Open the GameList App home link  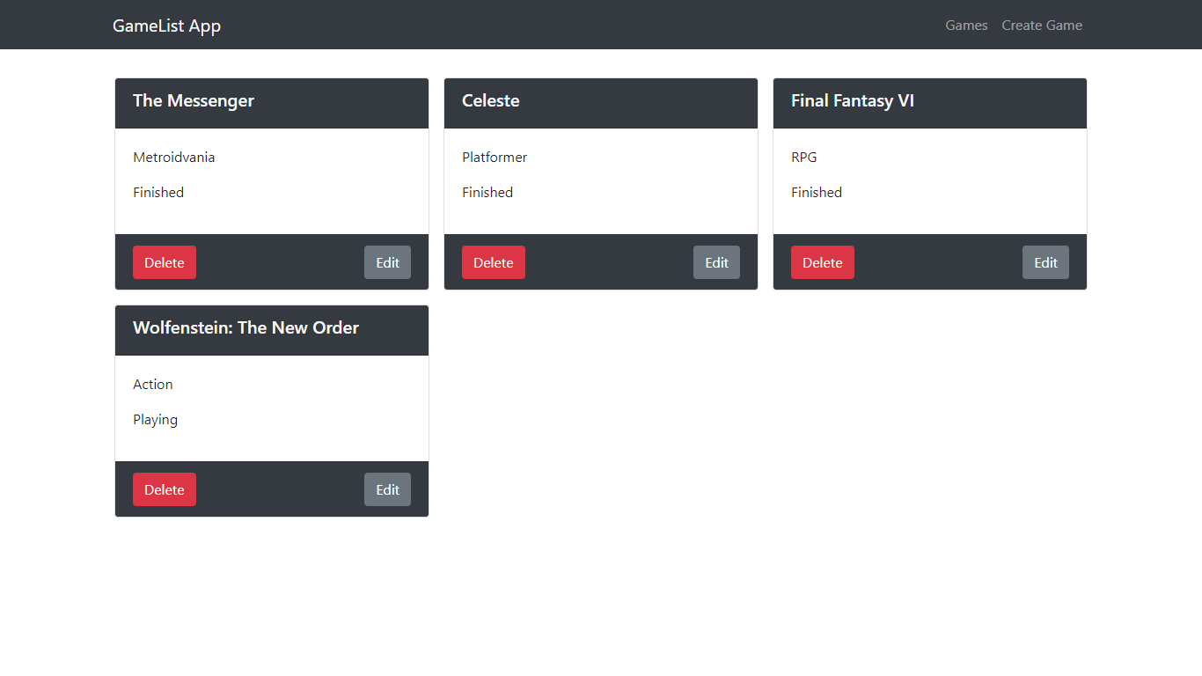pos(166,26)
